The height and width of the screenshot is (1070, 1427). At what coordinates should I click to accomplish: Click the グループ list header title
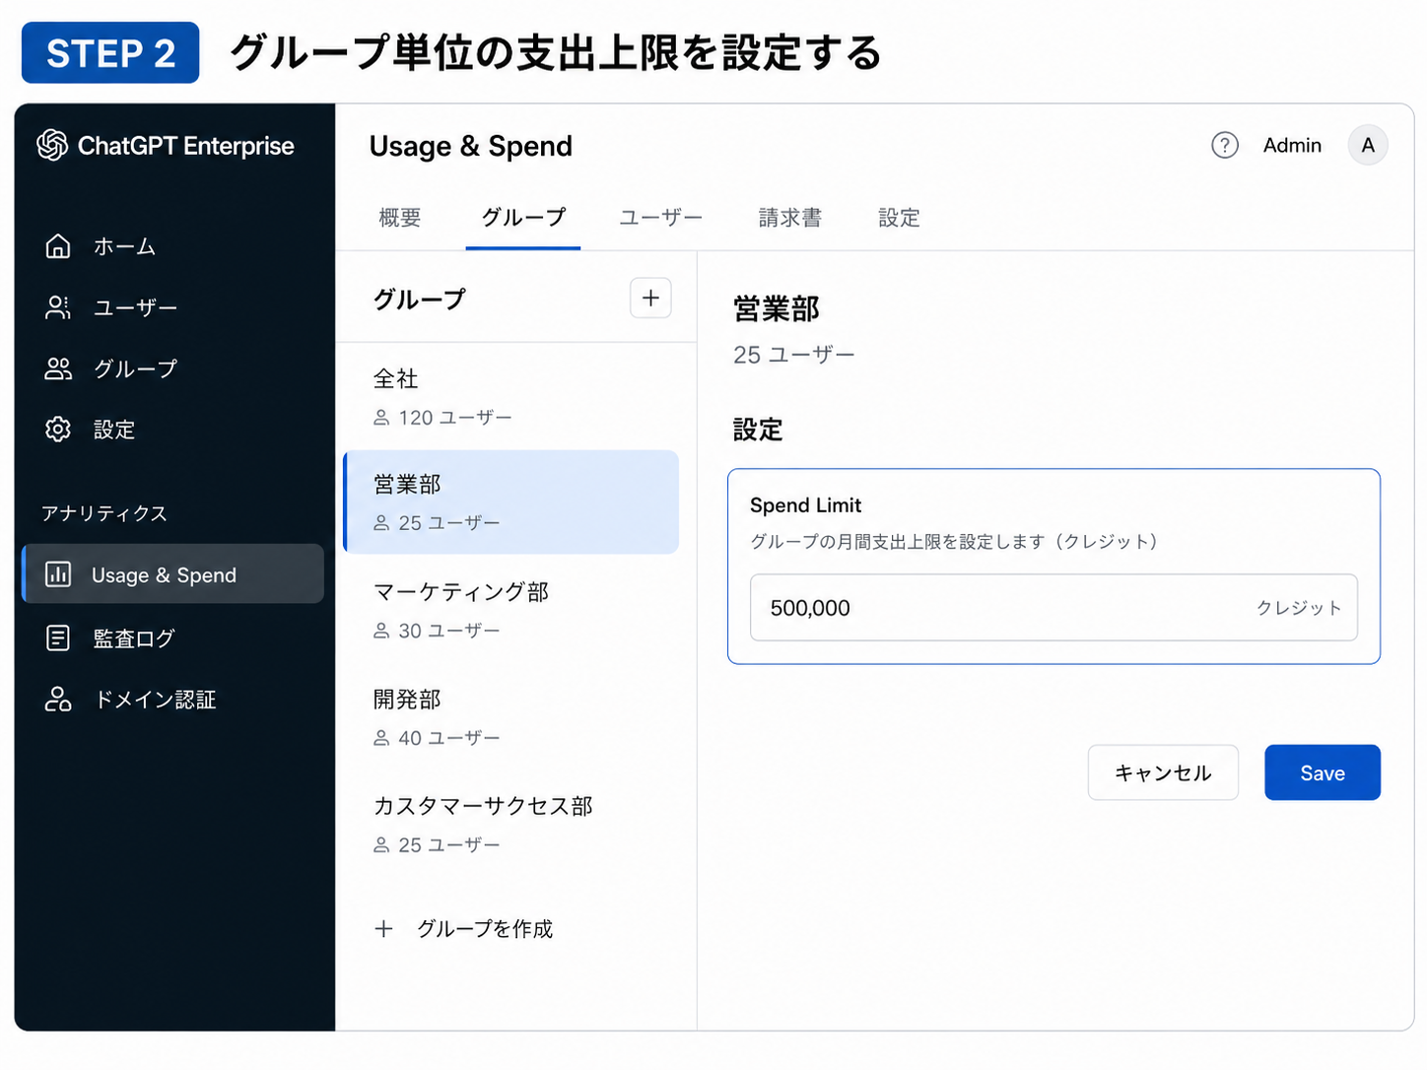coord(420,300)
